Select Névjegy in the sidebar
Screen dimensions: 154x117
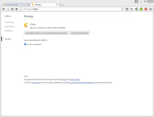[8, 39]
